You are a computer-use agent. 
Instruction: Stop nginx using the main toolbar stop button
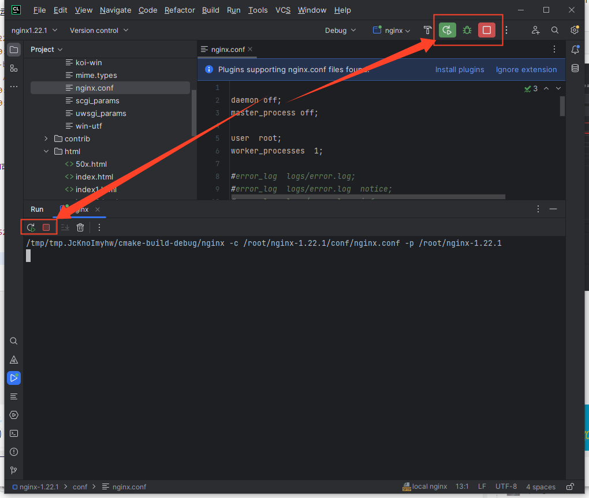point(486,30)
